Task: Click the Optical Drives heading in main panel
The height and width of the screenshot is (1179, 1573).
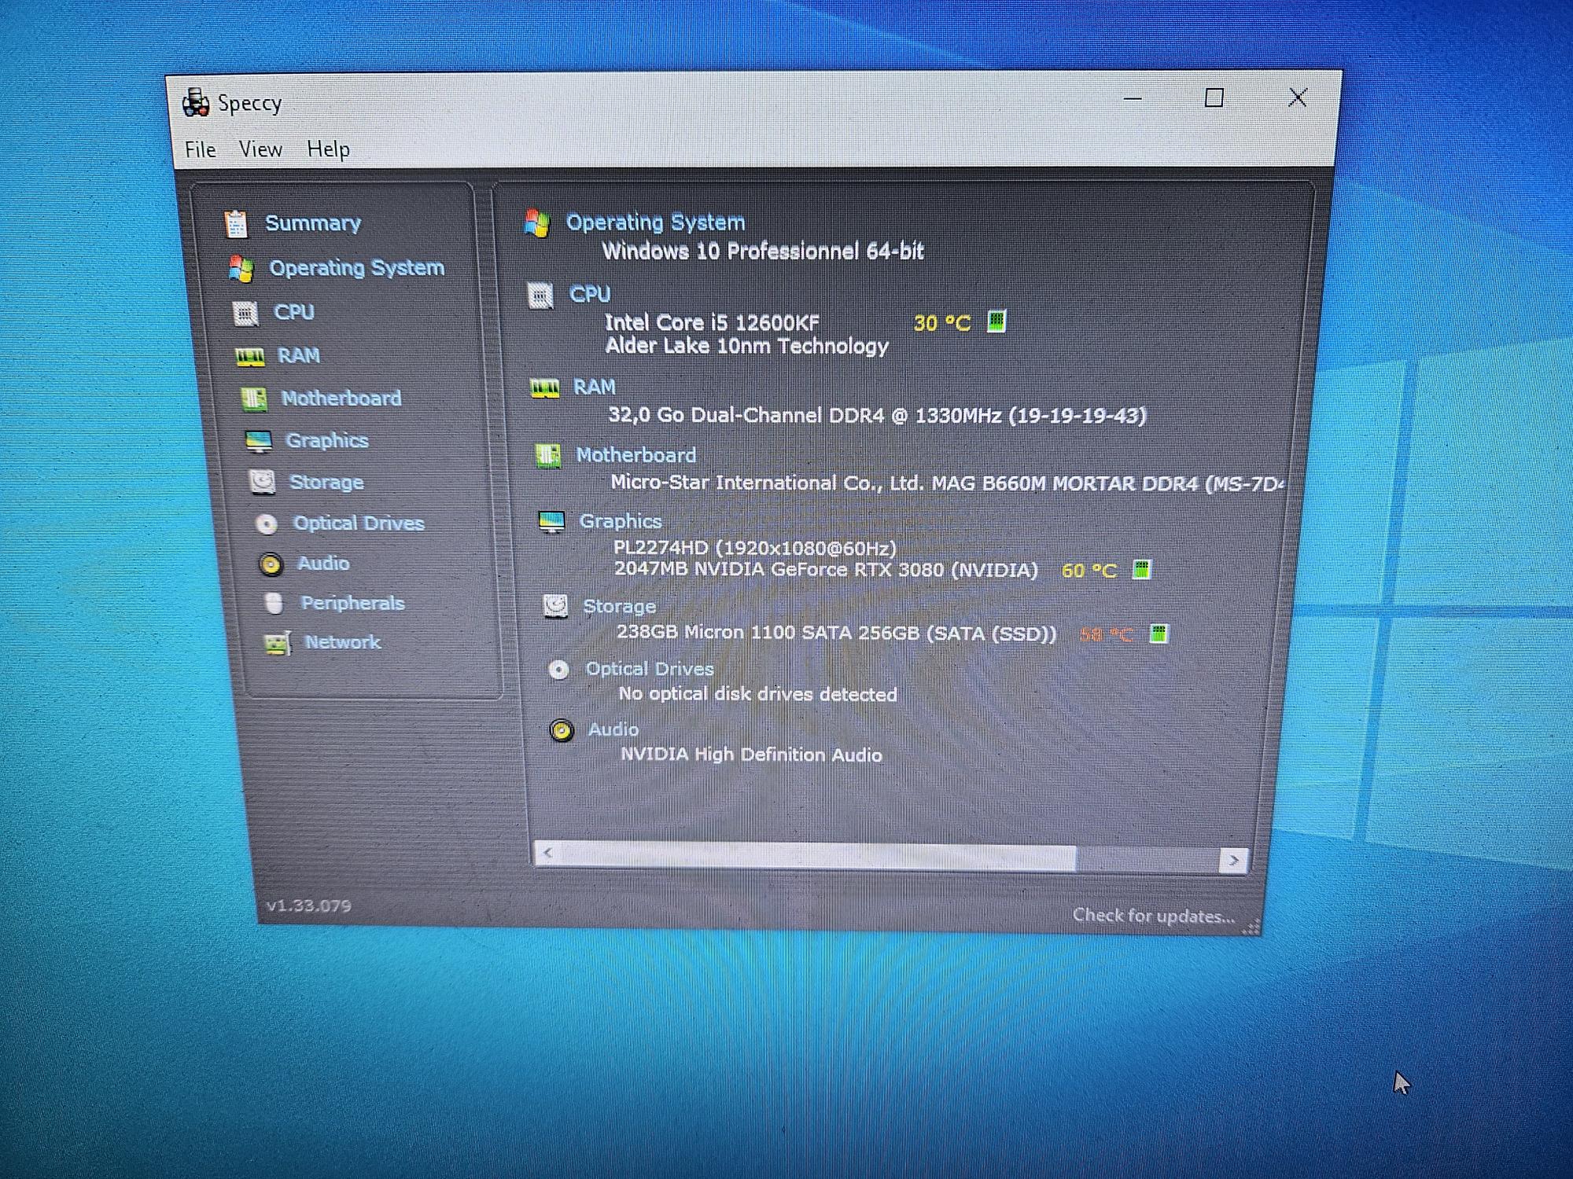Action: [650, 669]
